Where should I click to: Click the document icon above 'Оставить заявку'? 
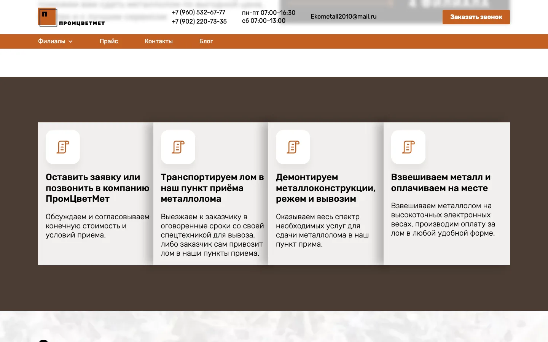tap(63, 147)
